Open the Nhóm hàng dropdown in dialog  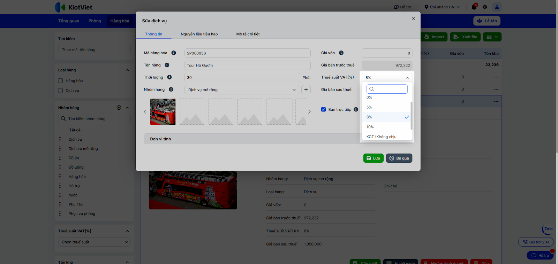(x=241, y=90)
